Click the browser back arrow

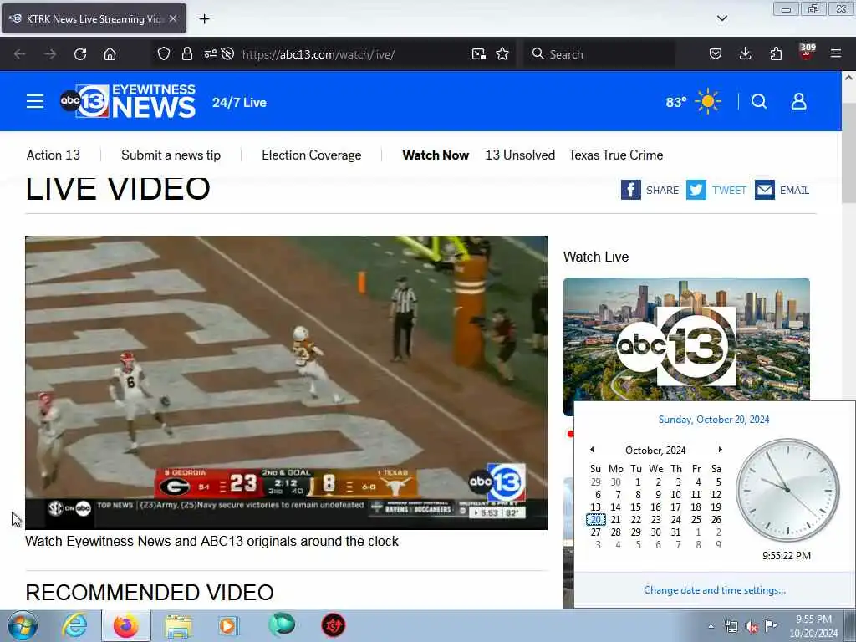pos(20,54)
